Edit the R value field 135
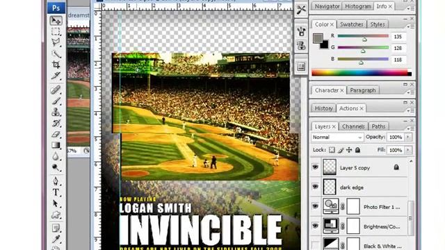This screenshot has height=250, width=445. pyautogui.click(x=398, y=37)
